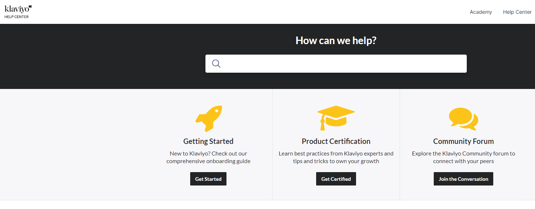This screenshot has height=209, width=535.
Task: Click the Join the Conversation button
Action: click(x=463, y=179)
